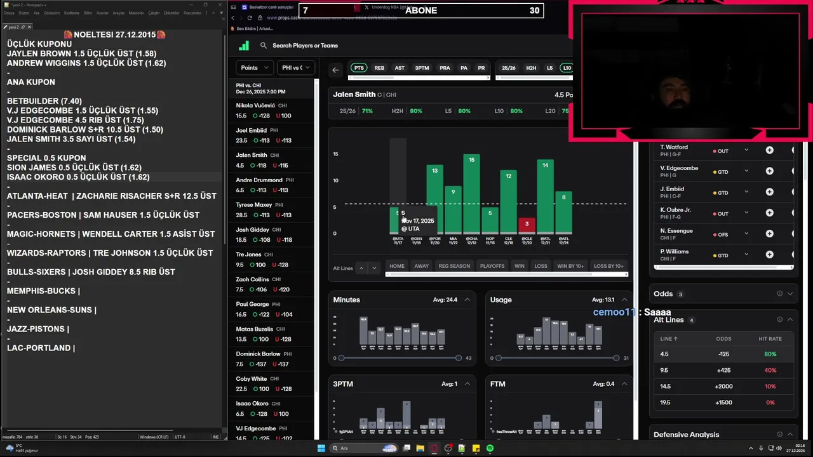813x457 pixels.
Task: Open the Dosya menu in Notepad++
Action: (x=9, y=13)
